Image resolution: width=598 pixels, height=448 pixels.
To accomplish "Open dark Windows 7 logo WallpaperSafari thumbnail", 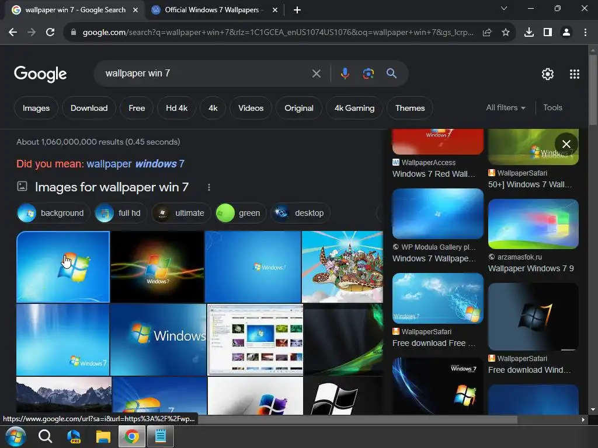I will (533, 317).
